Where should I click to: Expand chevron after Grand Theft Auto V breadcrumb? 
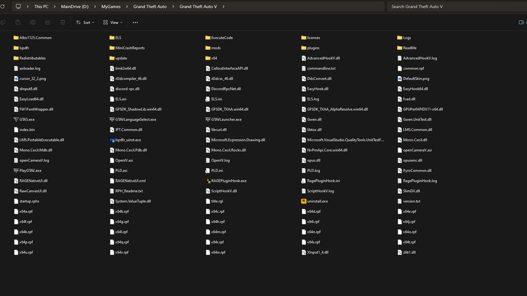tap(223, 7)
